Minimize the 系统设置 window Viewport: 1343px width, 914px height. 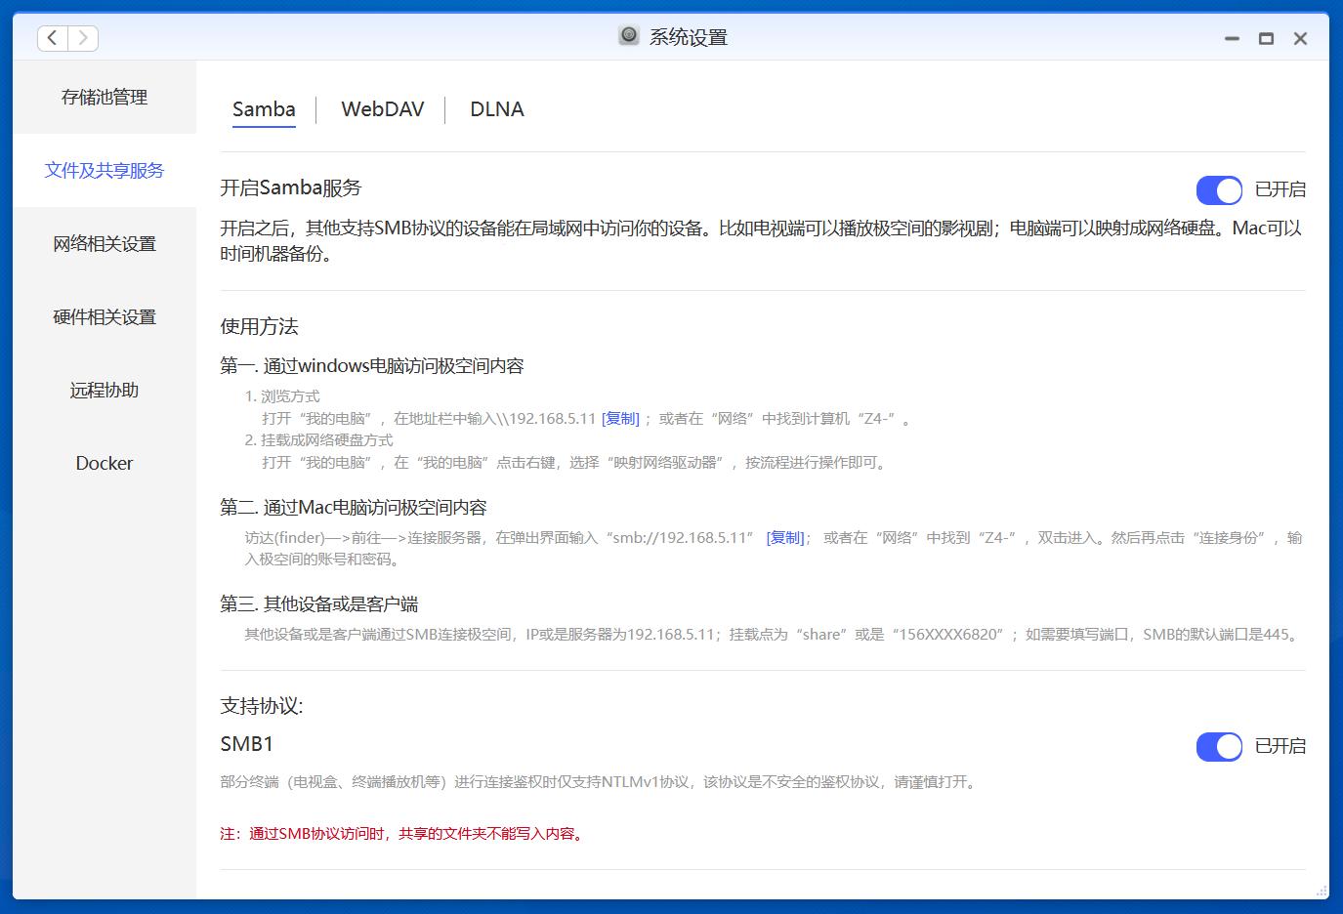[x=1231, y=38]
